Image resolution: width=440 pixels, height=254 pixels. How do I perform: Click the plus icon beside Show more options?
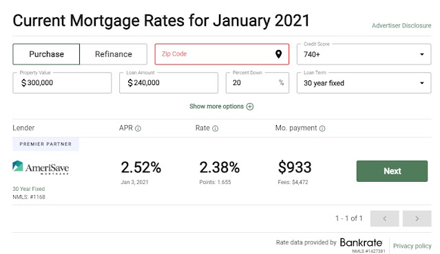pyautogui.click(x=250, y=106)
